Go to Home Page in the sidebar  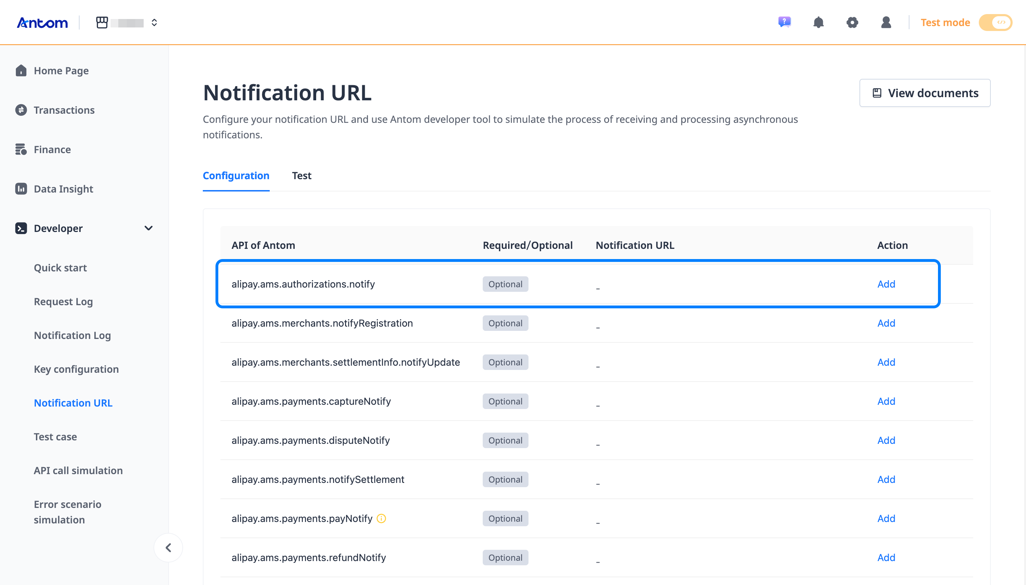(x=61, y=71)
